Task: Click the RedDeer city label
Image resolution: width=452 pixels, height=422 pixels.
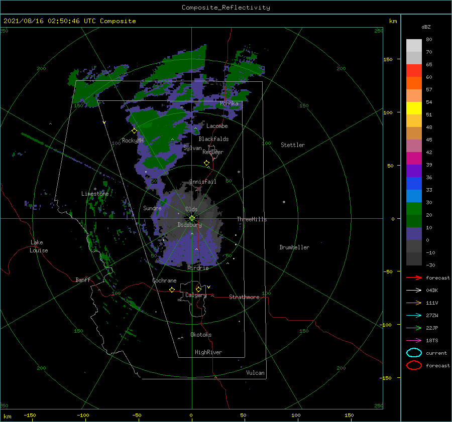Action: (x=213, y=152)
